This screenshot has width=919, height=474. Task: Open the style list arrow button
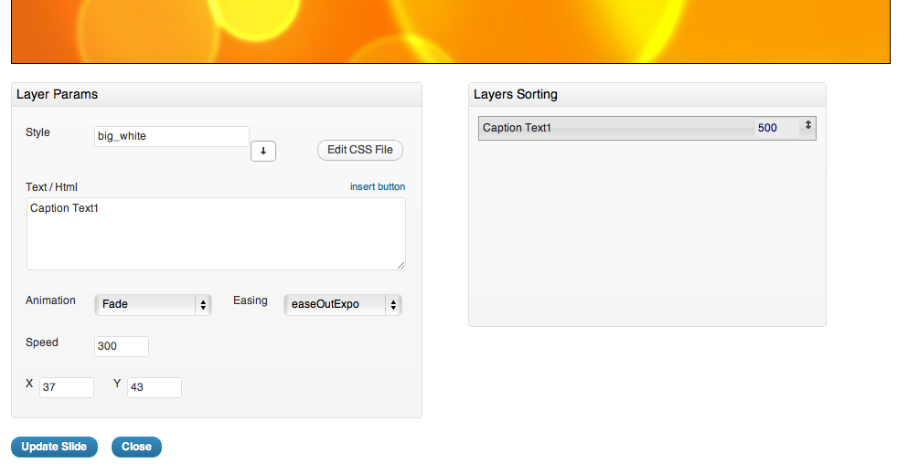[263, 151]
